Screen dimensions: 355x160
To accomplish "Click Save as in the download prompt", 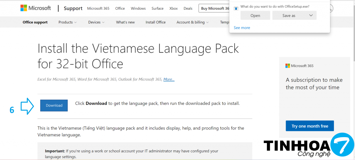I will pos(289,16).
